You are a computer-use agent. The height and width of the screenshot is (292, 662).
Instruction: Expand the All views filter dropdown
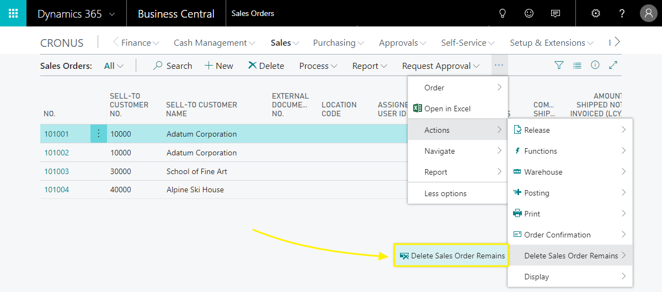[114, 66]
